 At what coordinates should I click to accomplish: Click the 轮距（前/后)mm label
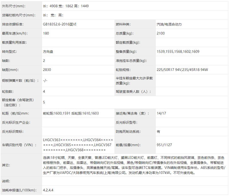pos(15,113)
